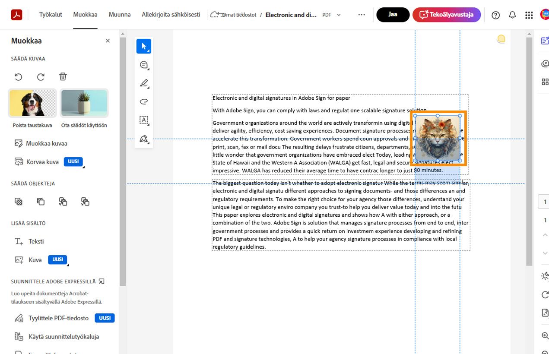The image size is (549, 354).
Task: Click fourth arrange objects icon
Action: point(85,202)
